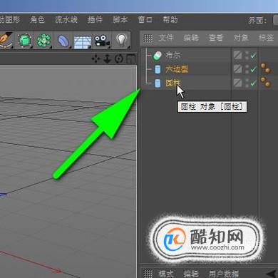This screenshot has height=278, width=278.
Task: Open the object manager 文件 menu
Action: [x=166, y=38]
